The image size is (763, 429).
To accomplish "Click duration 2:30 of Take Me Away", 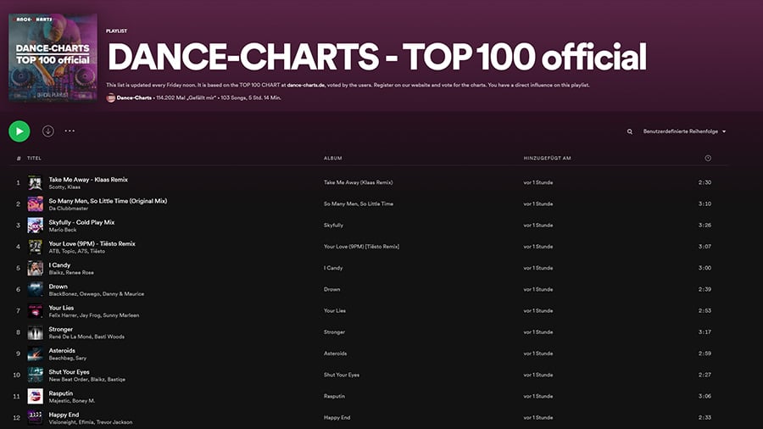I will click(705, 182).
